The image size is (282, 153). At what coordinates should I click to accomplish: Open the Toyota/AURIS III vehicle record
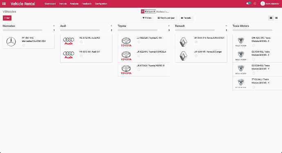pos(143,70)
